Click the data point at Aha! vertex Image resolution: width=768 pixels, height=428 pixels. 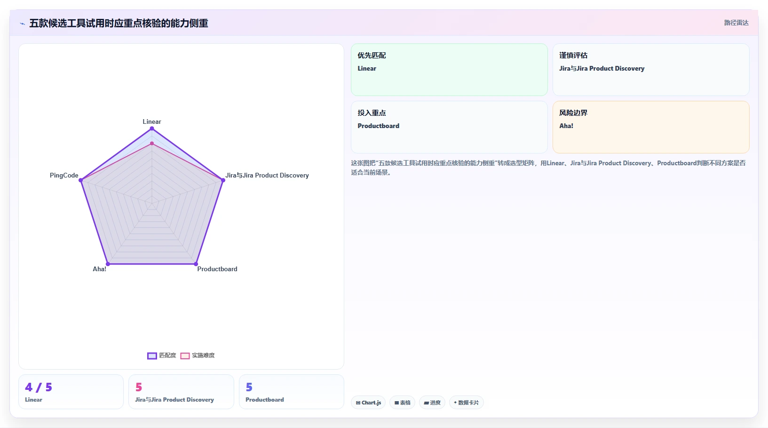click(108, 264)
